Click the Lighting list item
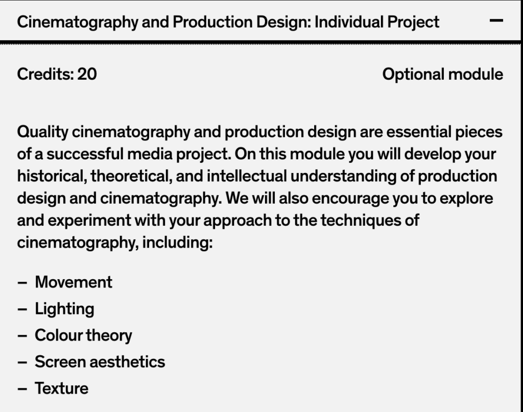The image size is (523, 412). [65, 309]
